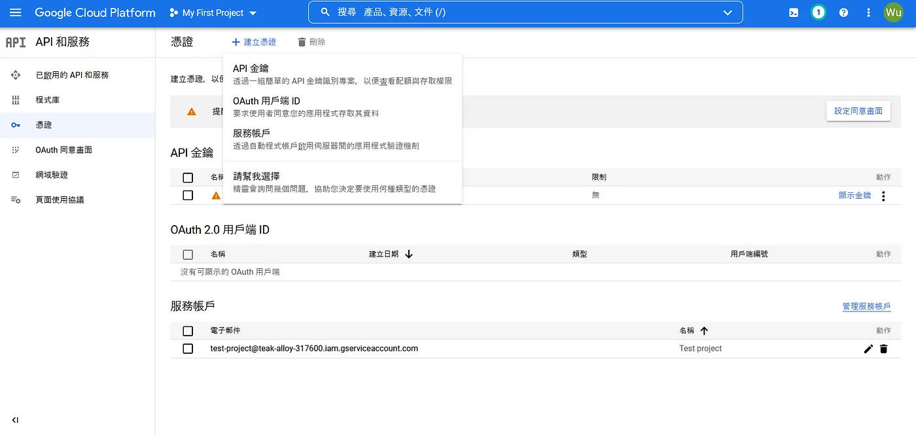Edit the test-project service account with pencil icon

tap(868, 349)
